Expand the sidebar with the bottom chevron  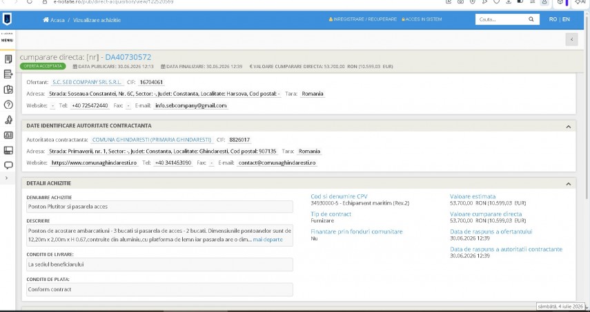coord(6,178)
